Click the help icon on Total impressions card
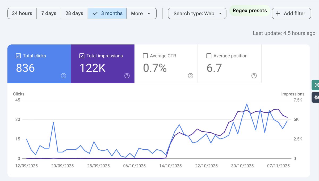This screenshot has height=181, width=319. click(127, 76)
